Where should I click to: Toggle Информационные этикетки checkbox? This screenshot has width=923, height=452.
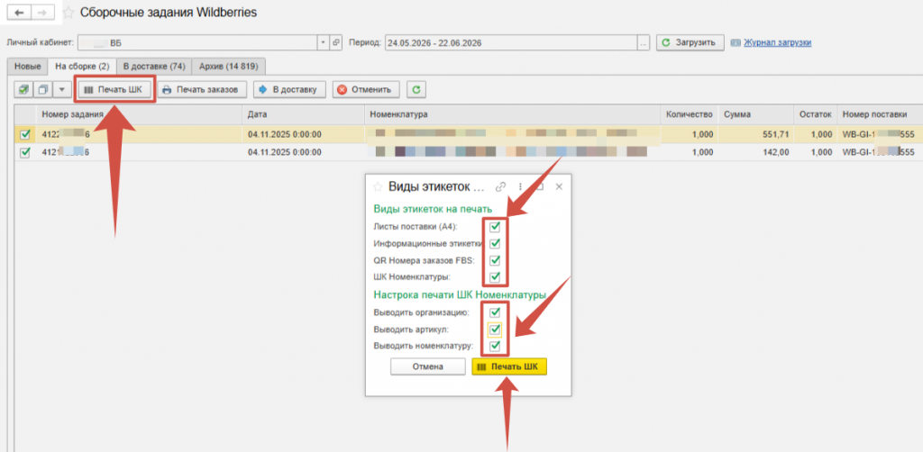coord(495,243)
